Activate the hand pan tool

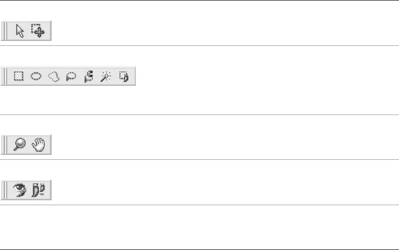39,145
